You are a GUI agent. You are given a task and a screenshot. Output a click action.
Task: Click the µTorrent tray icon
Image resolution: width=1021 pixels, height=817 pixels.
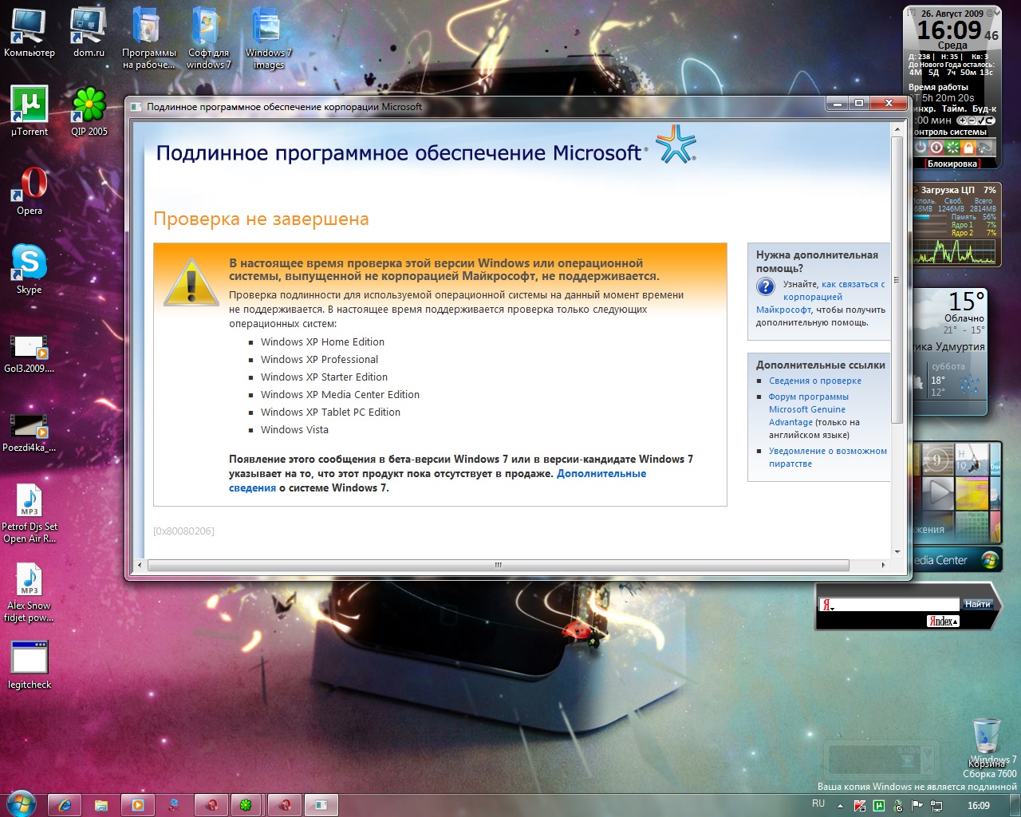(x=879, y=806)
